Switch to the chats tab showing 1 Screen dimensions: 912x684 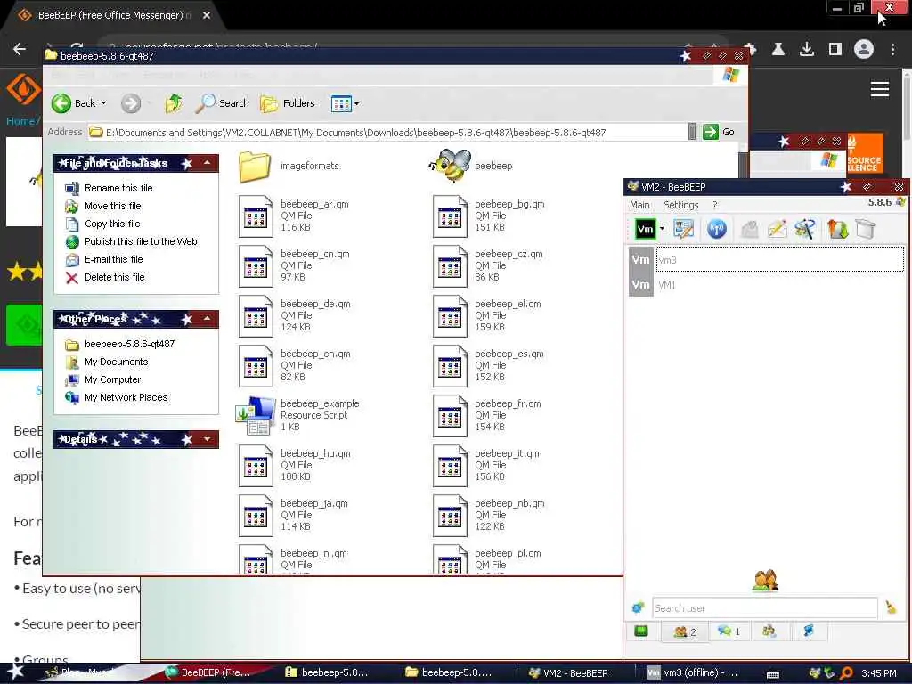[x=729, y=631]
